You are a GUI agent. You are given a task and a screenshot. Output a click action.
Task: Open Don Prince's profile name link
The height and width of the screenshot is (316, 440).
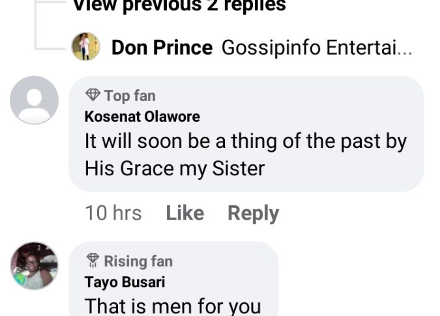pyautogui.click(x=162, y=48)
